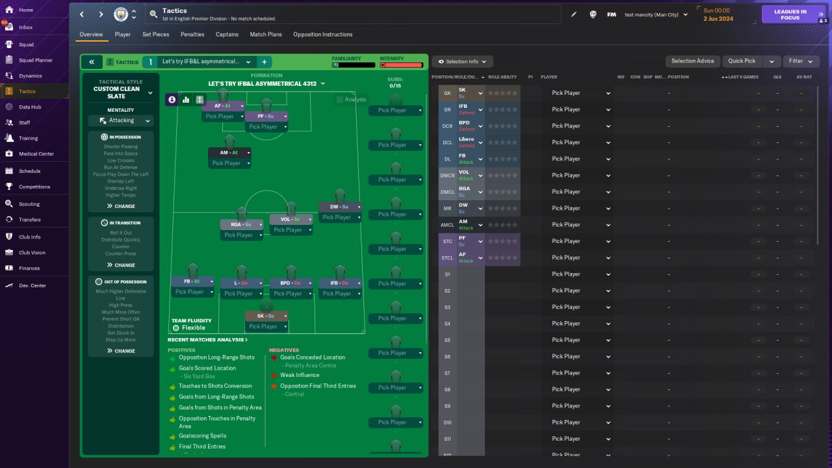Toggle the Selection Info view

[462, 61]
